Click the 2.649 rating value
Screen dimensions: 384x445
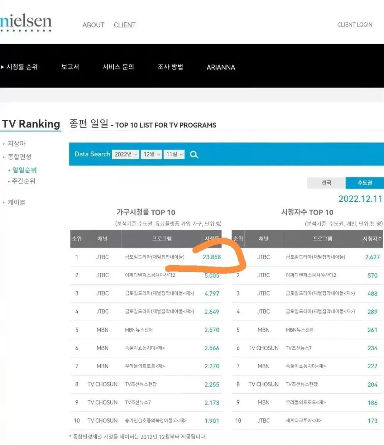(x=212, y=312)
